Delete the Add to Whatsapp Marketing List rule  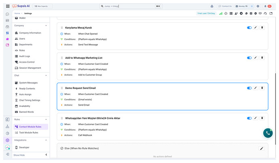pos(262,58)
